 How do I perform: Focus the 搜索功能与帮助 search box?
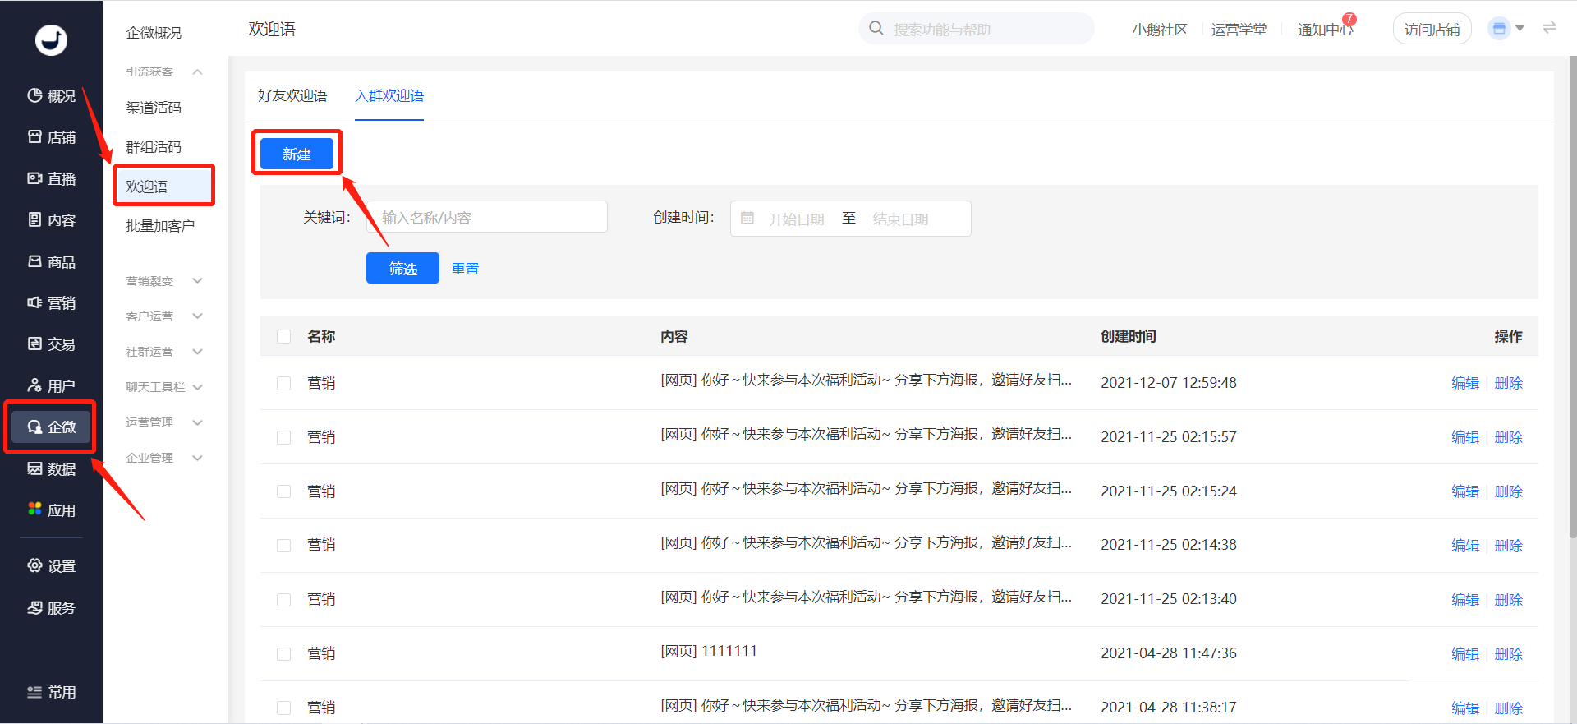click(x=977, y=29)
